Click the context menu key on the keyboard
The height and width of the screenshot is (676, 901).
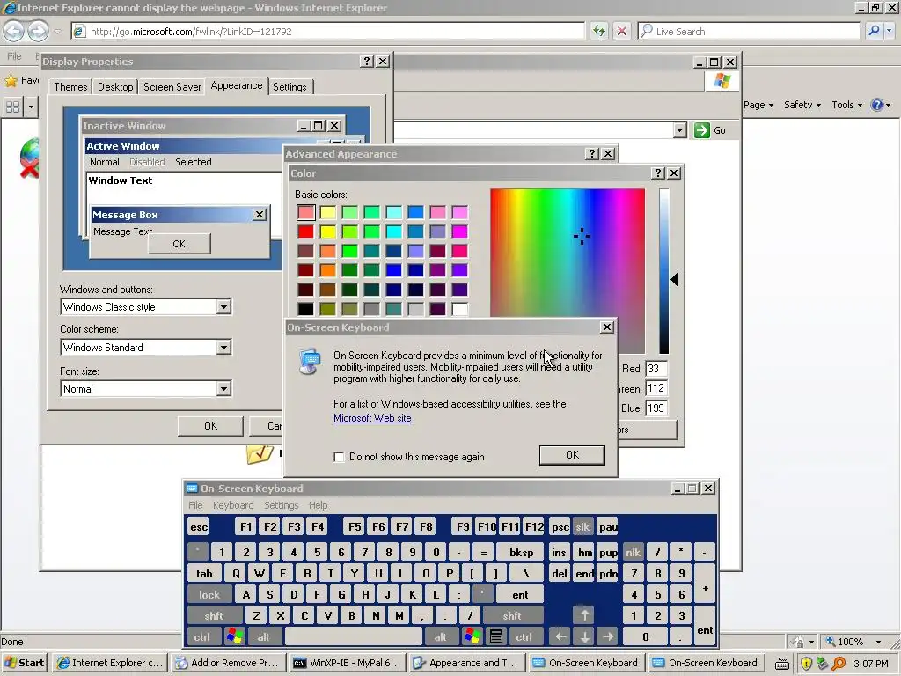click(496, 636)
